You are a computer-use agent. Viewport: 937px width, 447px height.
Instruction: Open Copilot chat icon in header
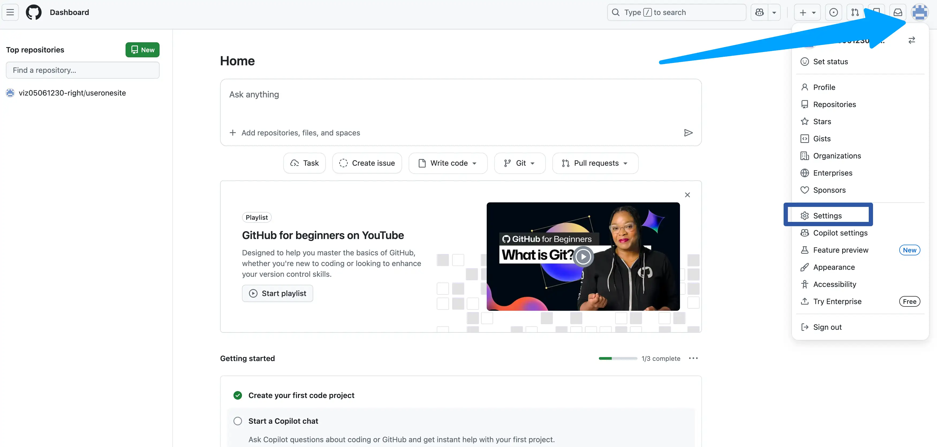[760, 12]
